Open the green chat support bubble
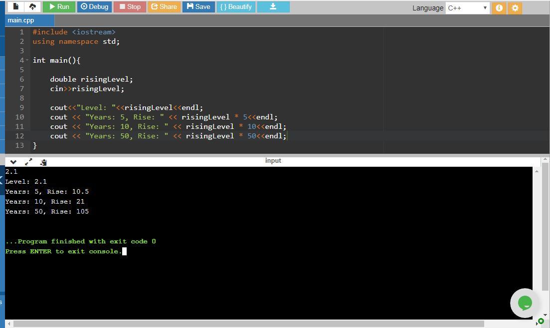Screen dimensions: 550x328 [x=525, y=303]
